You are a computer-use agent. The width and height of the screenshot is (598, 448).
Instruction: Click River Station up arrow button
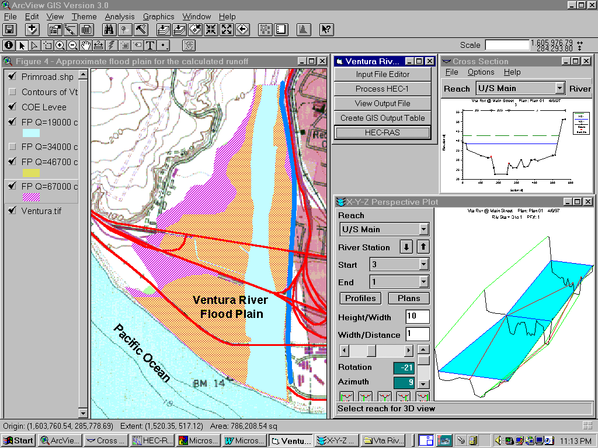(x=423, y=247)
